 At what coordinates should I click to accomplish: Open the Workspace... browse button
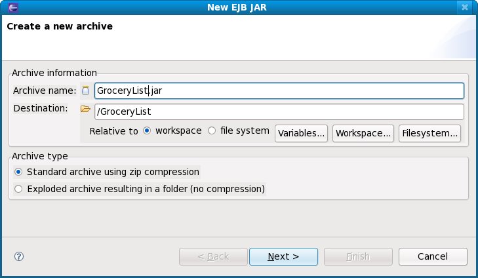coord(363,133)
